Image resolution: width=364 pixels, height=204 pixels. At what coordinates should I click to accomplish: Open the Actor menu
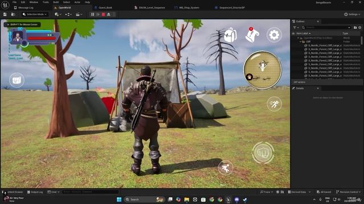(77, 2)
